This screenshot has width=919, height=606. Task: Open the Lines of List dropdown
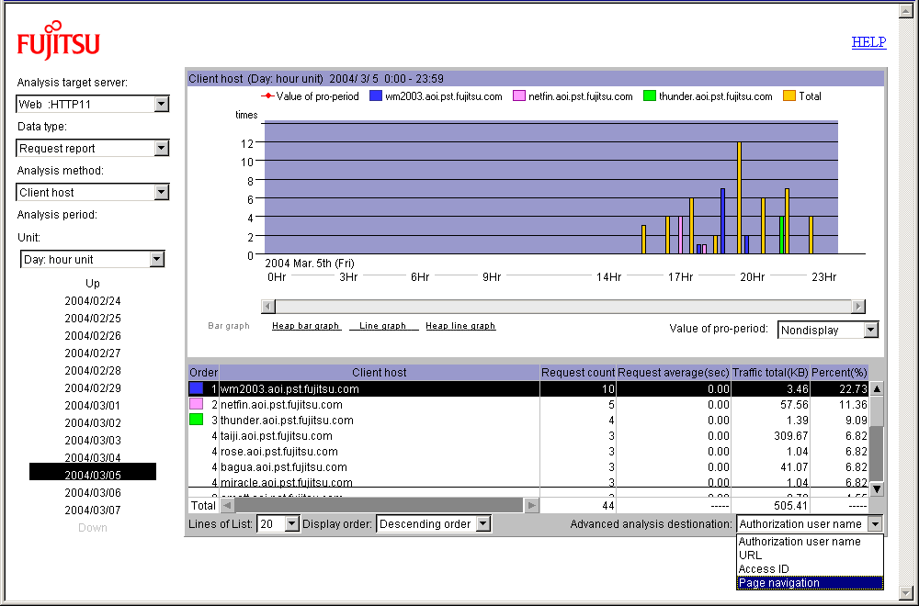[292, 524]
